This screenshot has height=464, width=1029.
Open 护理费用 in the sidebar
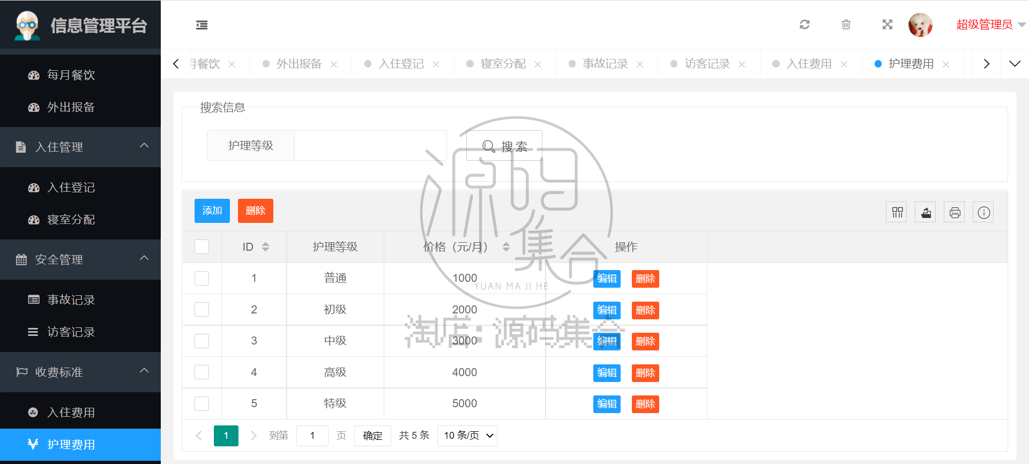[x=80, y=445]
